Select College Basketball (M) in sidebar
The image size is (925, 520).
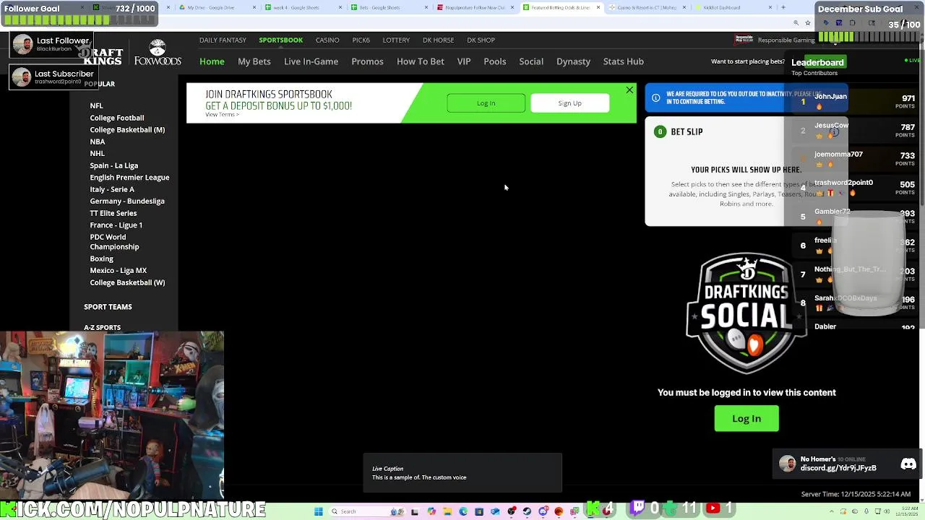[127, 130]
